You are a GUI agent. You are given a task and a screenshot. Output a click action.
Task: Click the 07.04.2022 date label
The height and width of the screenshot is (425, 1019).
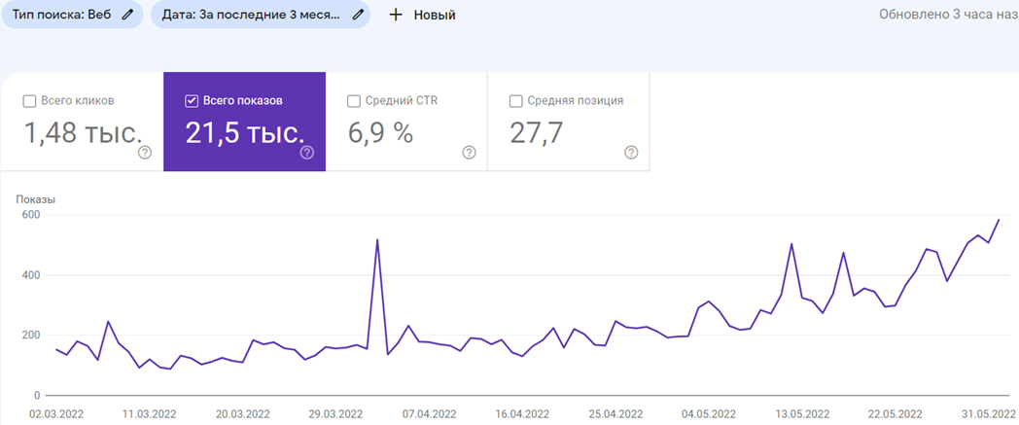[x=428, y=413]
